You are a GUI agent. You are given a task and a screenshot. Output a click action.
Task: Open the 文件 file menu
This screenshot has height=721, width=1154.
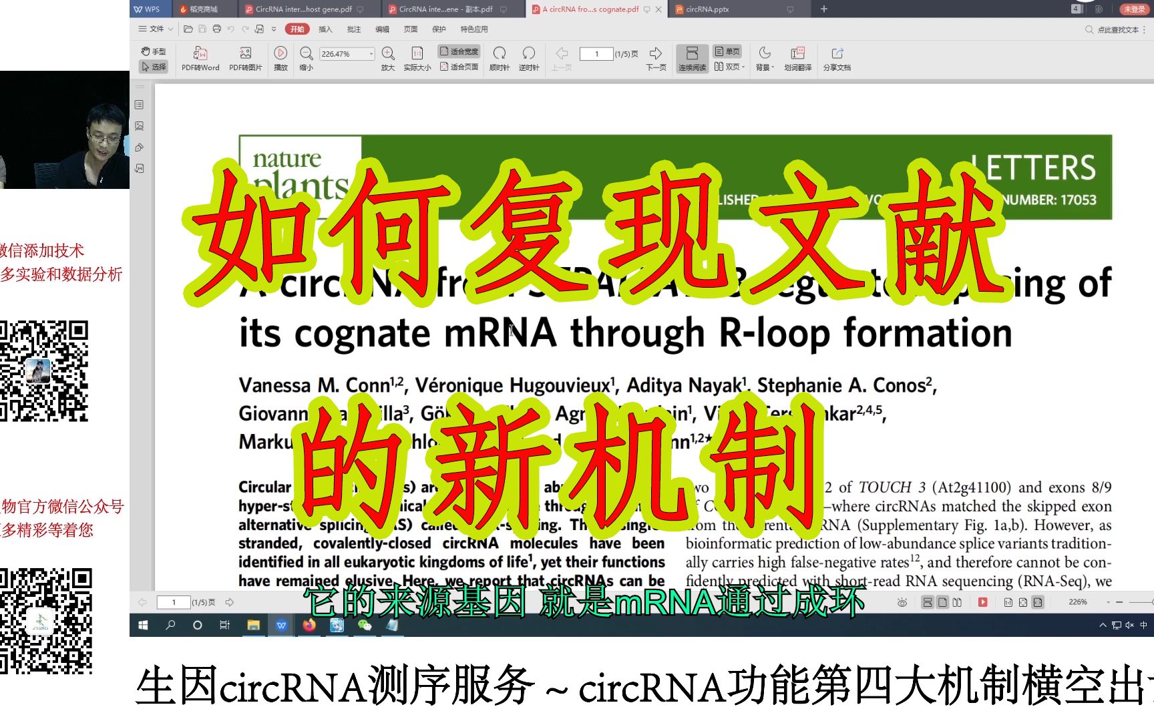click(155, 29)
